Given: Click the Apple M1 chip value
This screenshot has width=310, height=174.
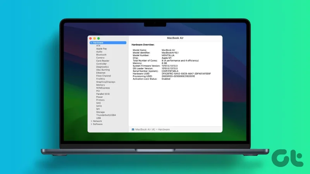Looking at the screenshot, I should pos(167,58).
